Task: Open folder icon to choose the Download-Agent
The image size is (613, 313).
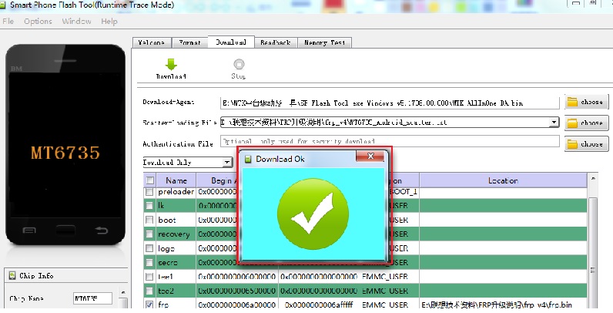Action: click(572, 102)
